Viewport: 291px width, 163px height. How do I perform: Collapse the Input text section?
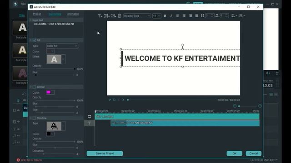pos(31,20)
